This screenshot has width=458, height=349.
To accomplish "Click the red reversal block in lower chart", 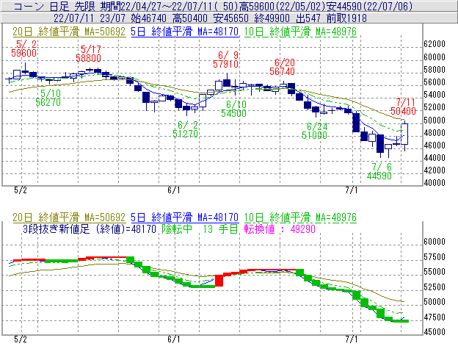I will click(x=219, y=281).
